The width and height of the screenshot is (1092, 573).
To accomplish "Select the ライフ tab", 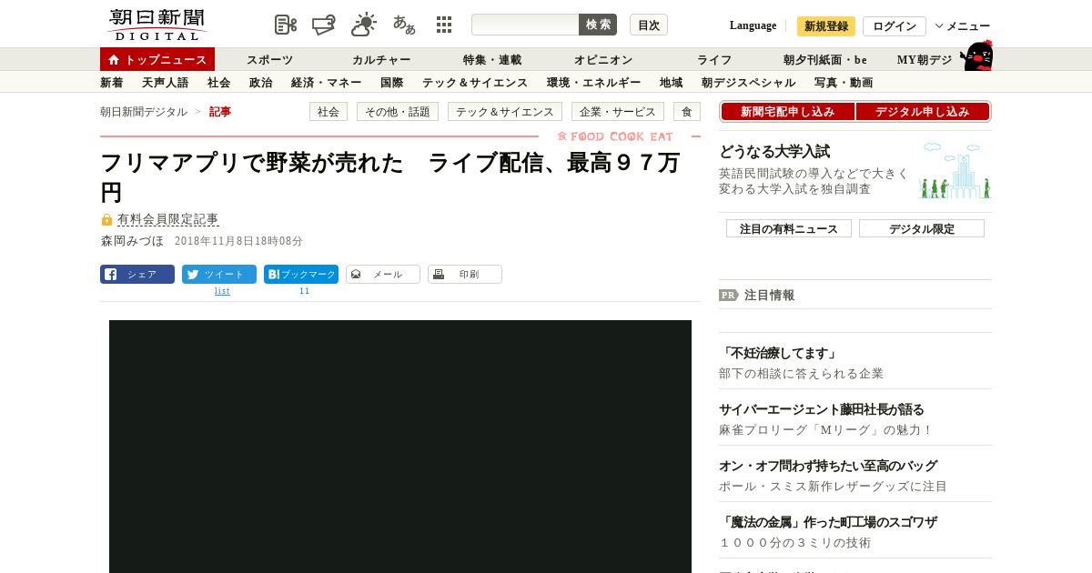I will coord(714,60).
